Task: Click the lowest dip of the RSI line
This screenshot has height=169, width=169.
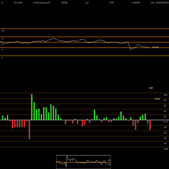Action: [x=130, y=50]
